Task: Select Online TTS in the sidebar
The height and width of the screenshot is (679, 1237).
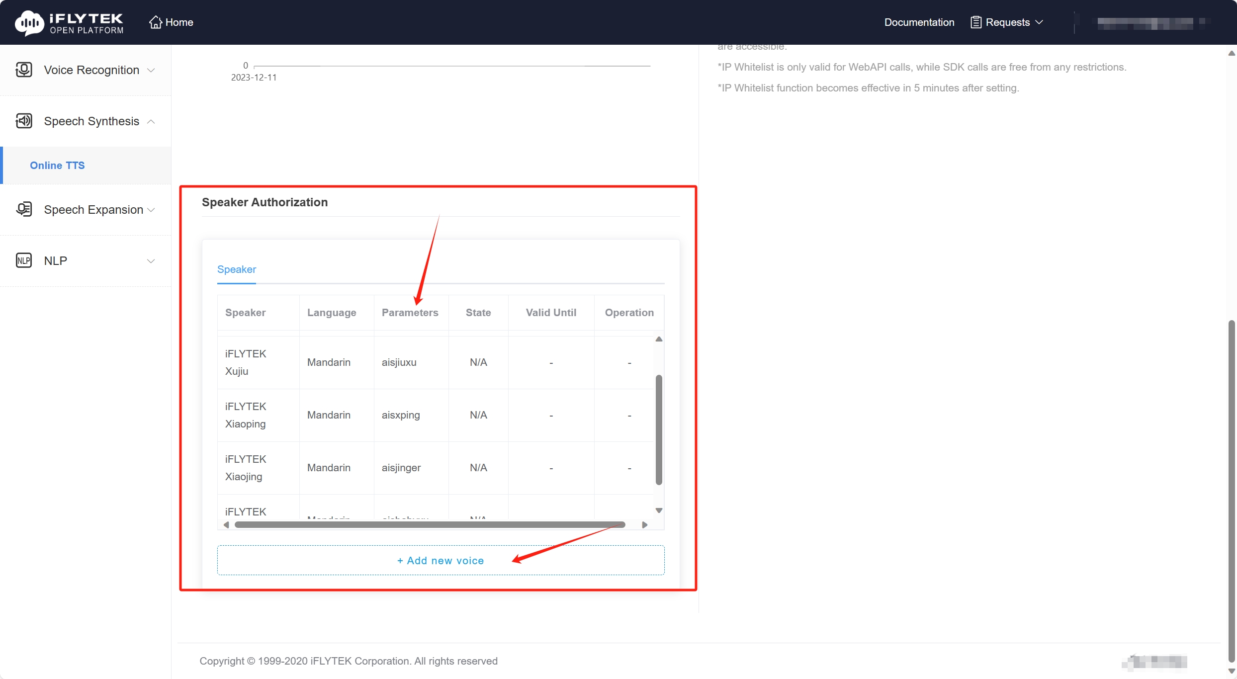Action: coord(57,165)
